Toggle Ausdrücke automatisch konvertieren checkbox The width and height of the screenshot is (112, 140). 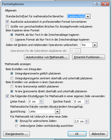[x=7, y=22]
